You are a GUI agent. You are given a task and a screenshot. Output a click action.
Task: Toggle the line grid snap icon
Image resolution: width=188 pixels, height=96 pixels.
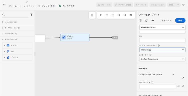tap(113, 15)
